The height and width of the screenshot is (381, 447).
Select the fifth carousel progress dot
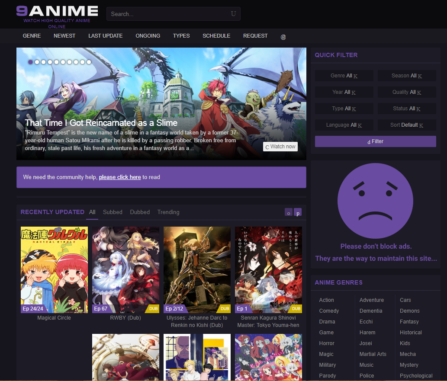pos(56,62)
